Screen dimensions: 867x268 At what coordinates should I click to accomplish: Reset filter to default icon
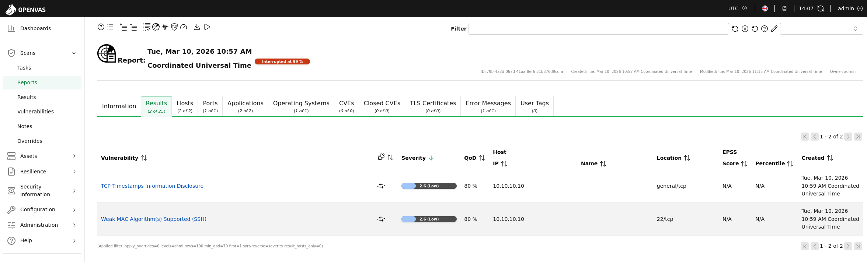click(x=755, y=29)
